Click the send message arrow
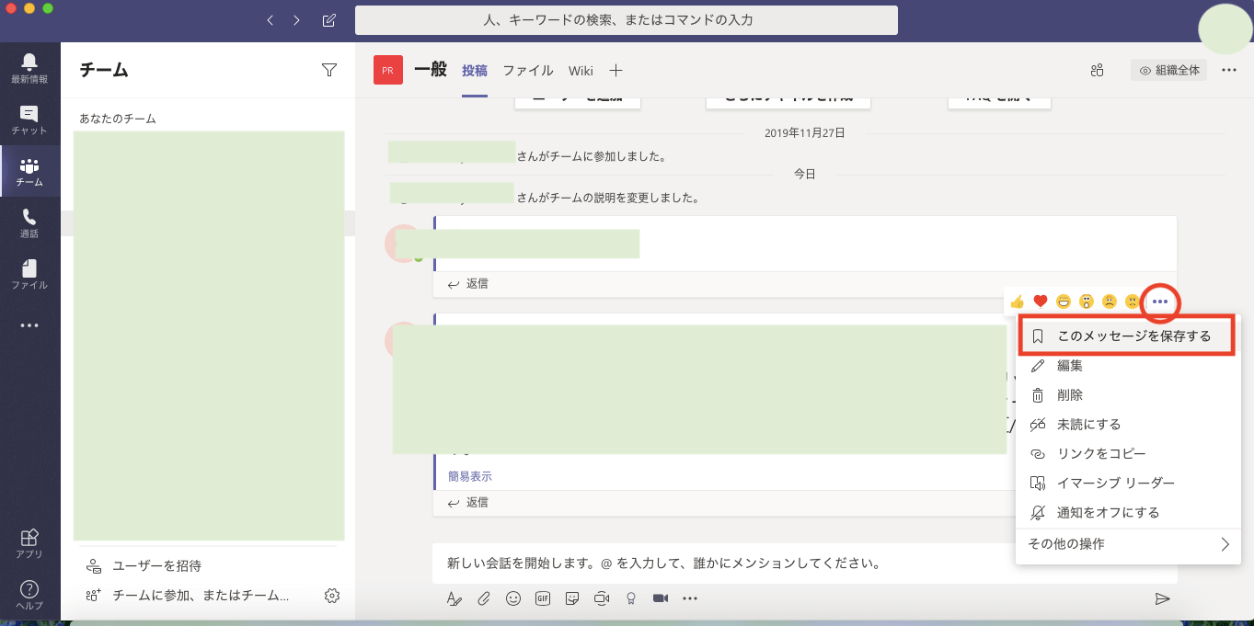 [x=1162, y=598]
